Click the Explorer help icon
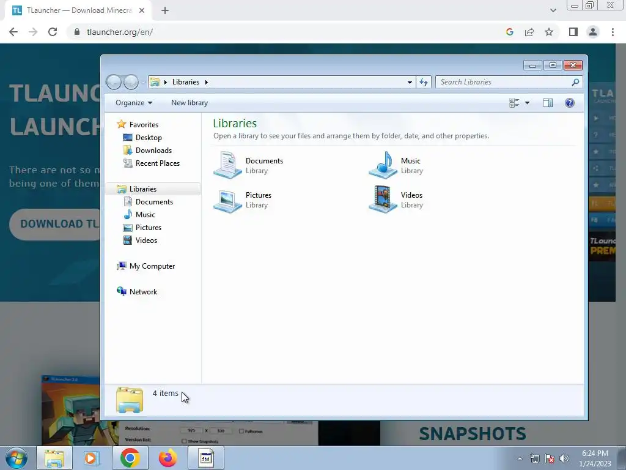 tap(570, 103)
